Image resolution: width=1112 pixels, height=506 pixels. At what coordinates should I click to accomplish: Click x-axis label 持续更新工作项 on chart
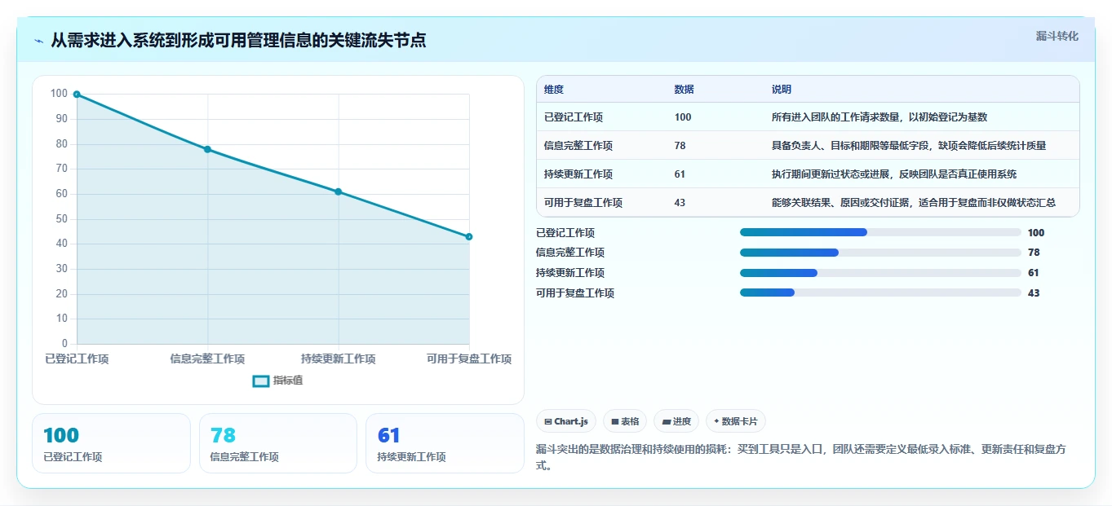(x=339, y=359)
